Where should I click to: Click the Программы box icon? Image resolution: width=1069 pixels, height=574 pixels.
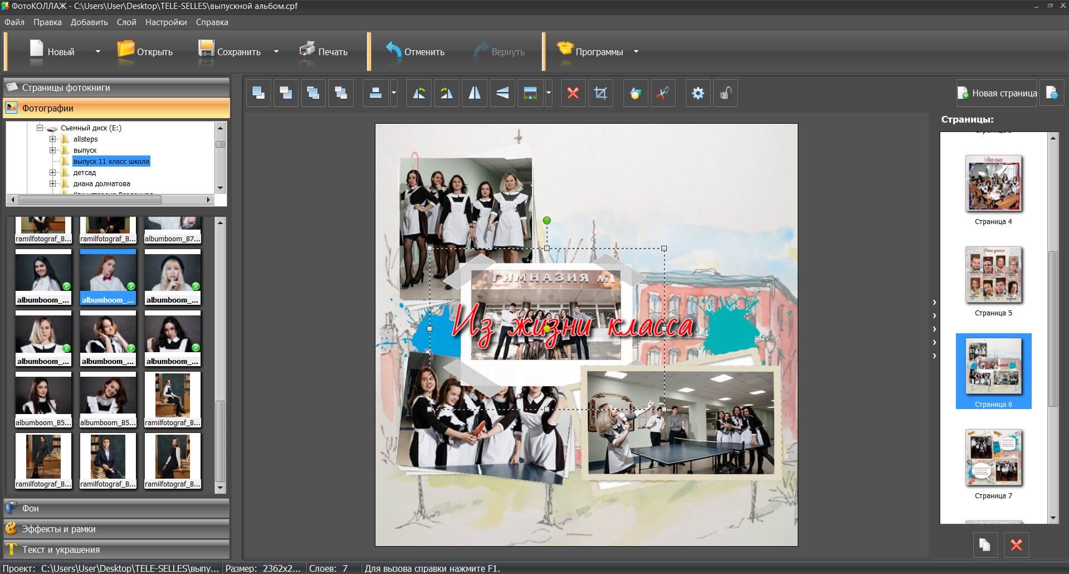[565, 49]
